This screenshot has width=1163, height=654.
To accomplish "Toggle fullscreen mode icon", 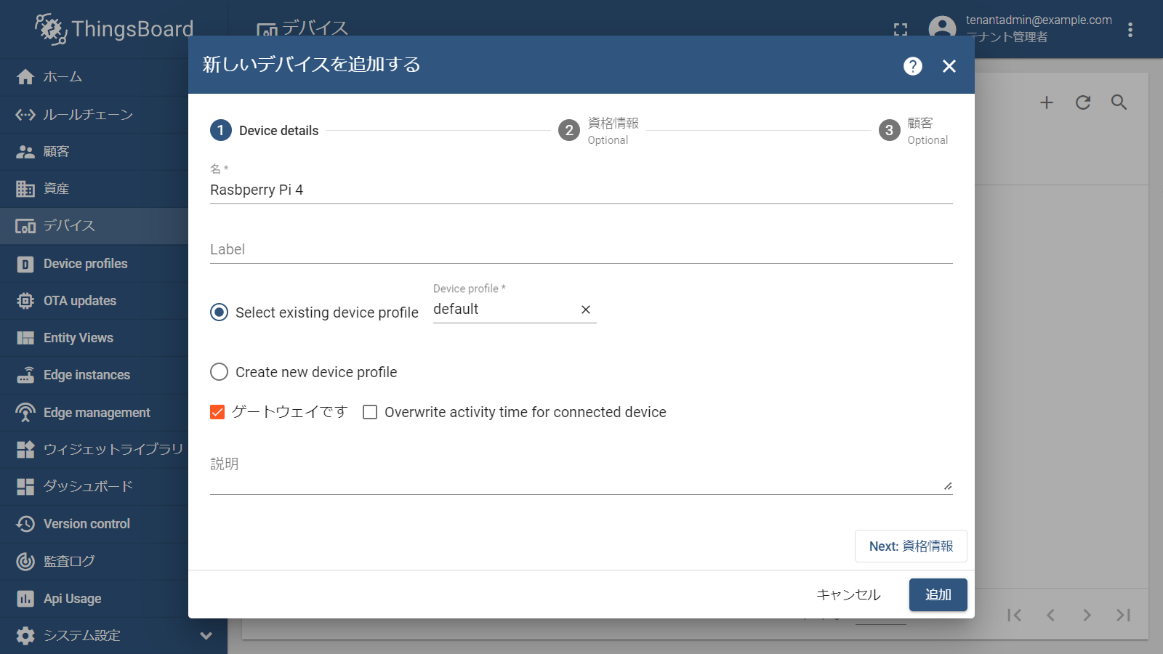I will coord(901,30).
